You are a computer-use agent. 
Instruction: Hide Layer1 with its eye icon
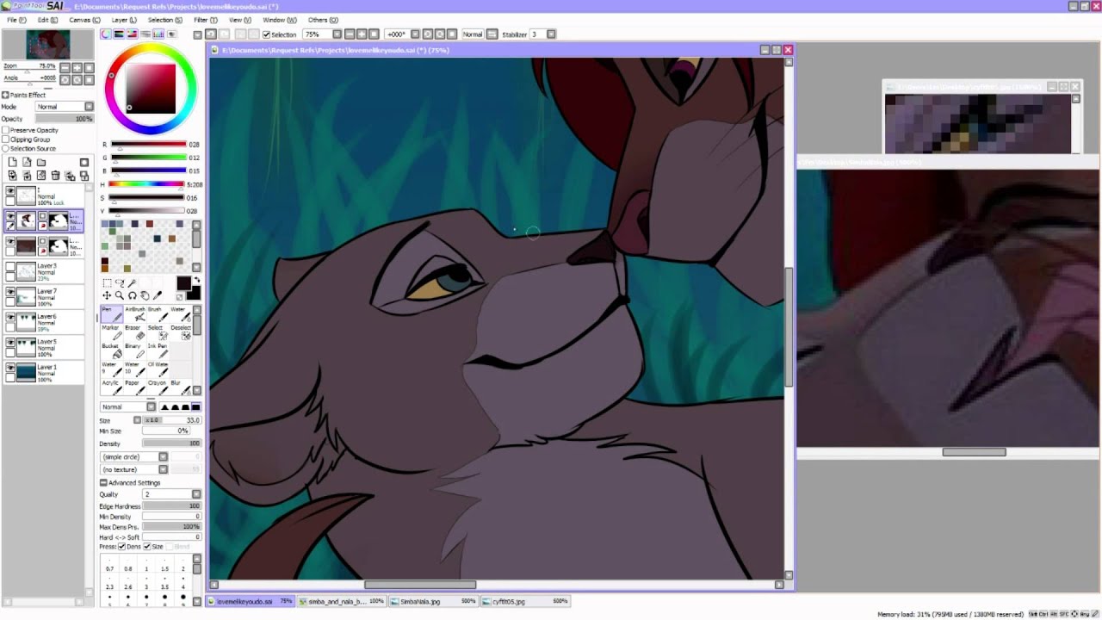(10, 368)
